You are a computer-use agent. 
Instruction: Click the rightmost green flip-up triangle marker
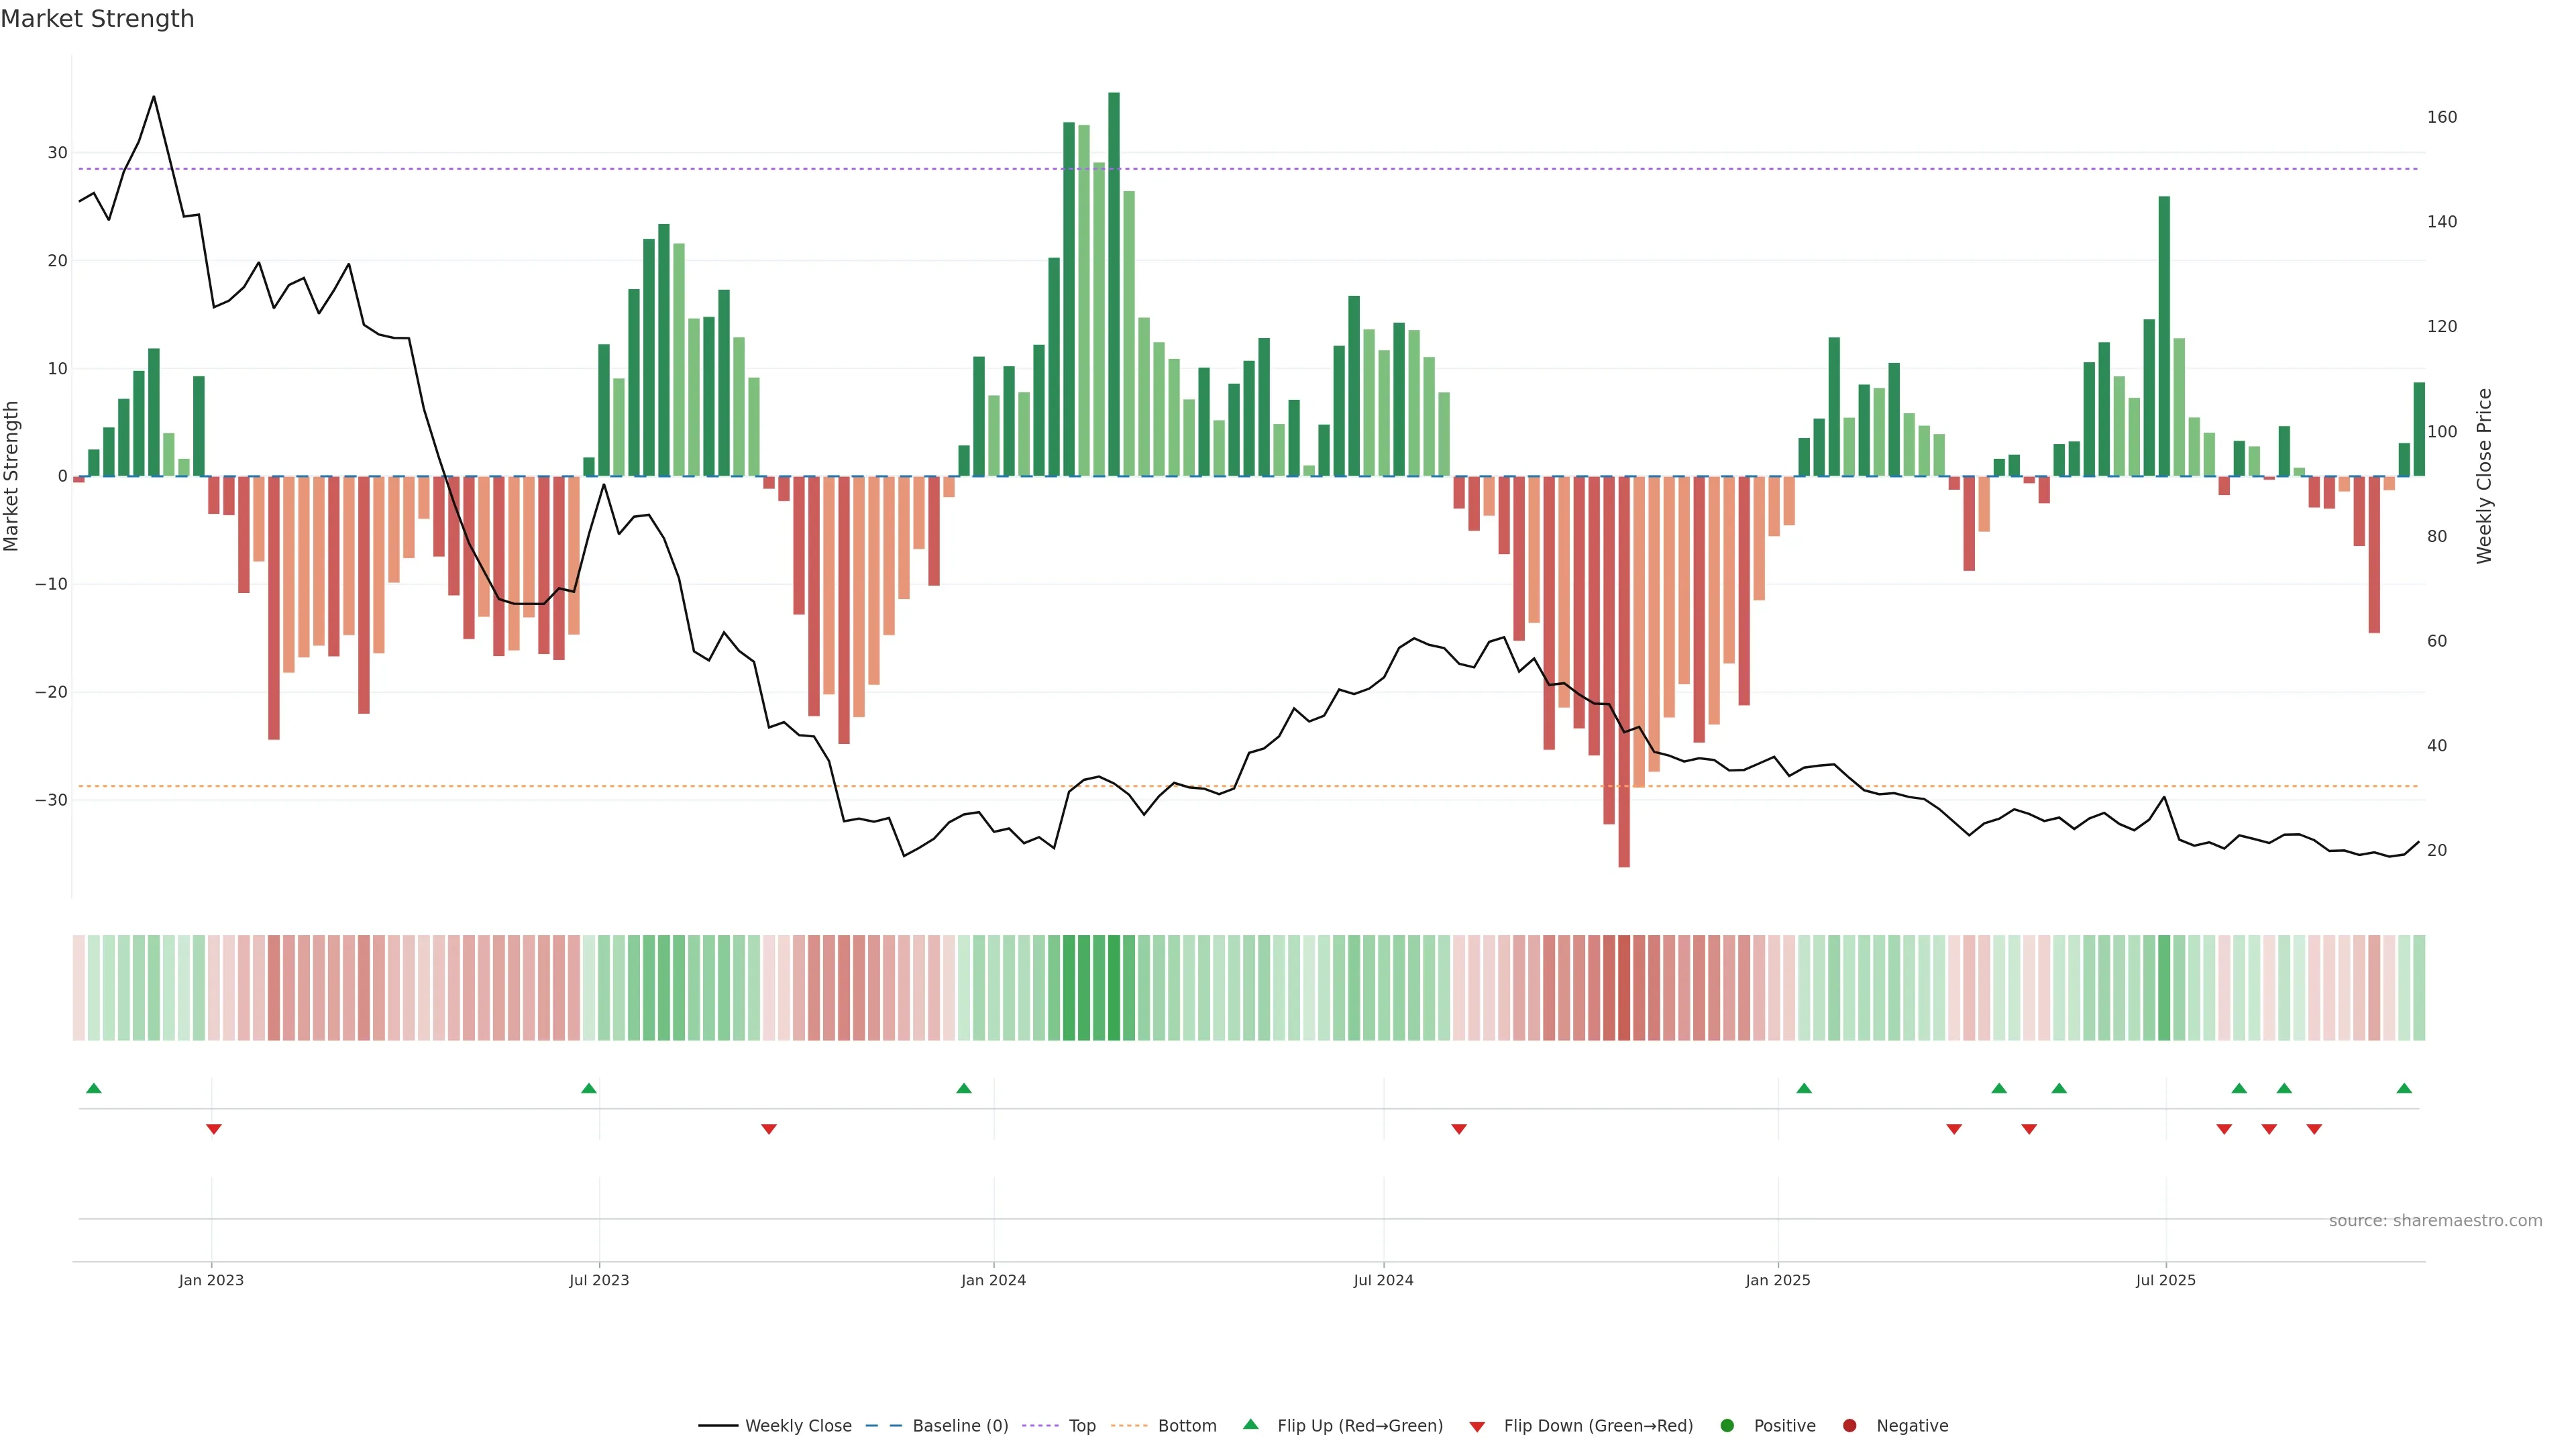2404,1088
